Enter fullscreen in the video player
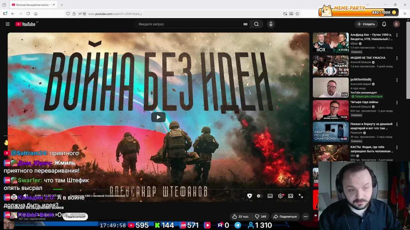Screen dimensions: 410x230 pyautogui.click(x=301, y=196)
